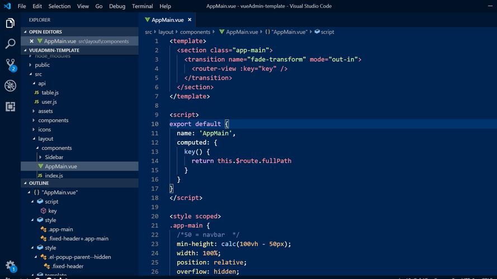This screenshot has width=497, height=279.
Task: Open the Terminal menu
Action: tap(143, 6)
